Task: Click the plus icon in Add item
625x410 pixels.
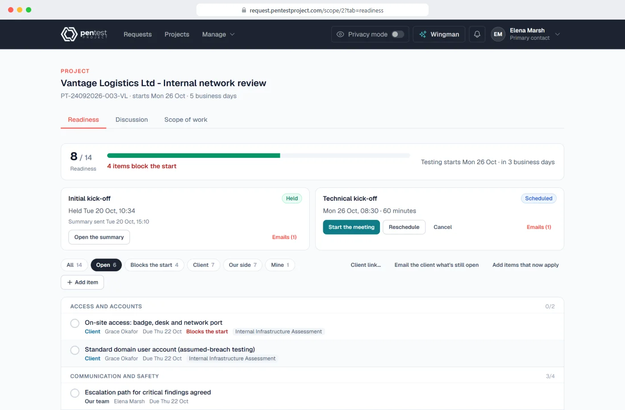Action: (x=70, y=282)
